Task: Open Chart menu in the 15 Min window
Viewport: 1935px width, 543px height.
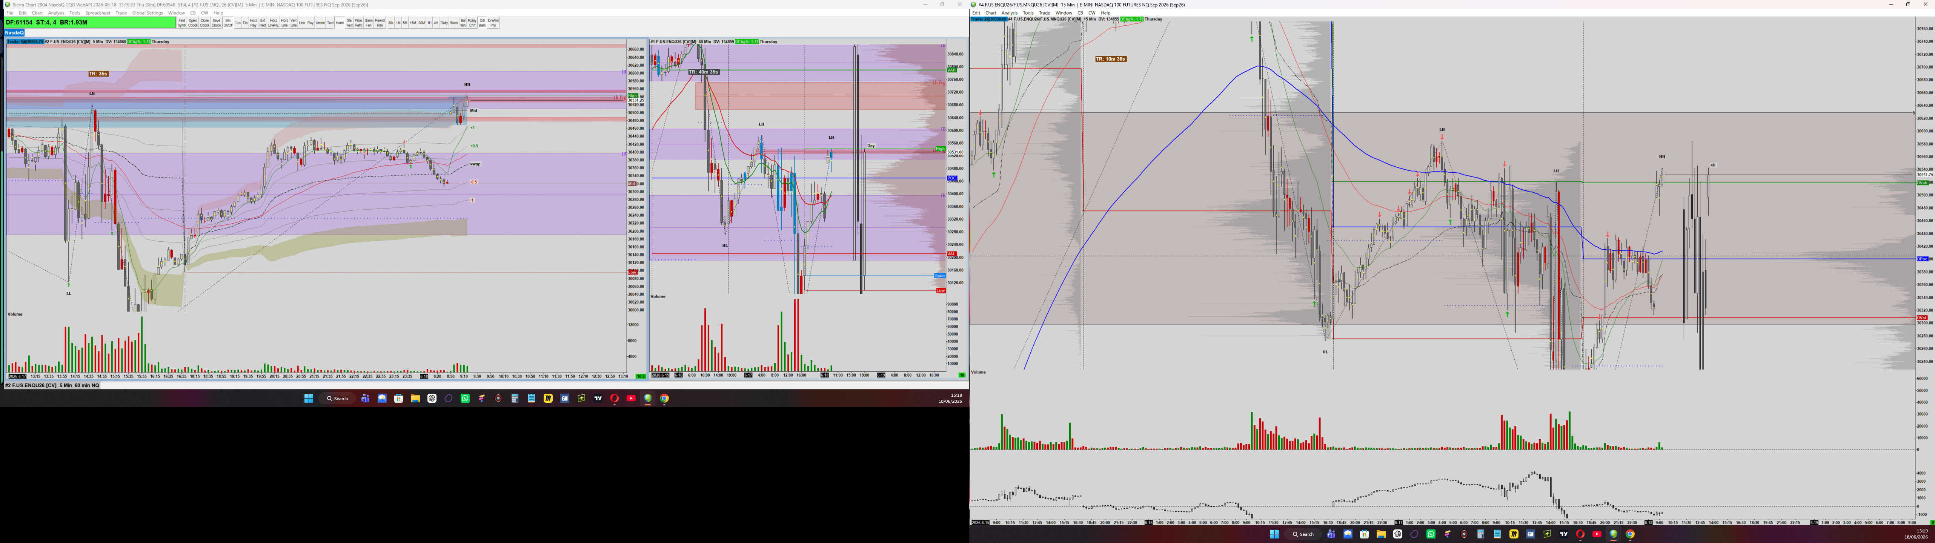Action: click(x=991, y=13)
